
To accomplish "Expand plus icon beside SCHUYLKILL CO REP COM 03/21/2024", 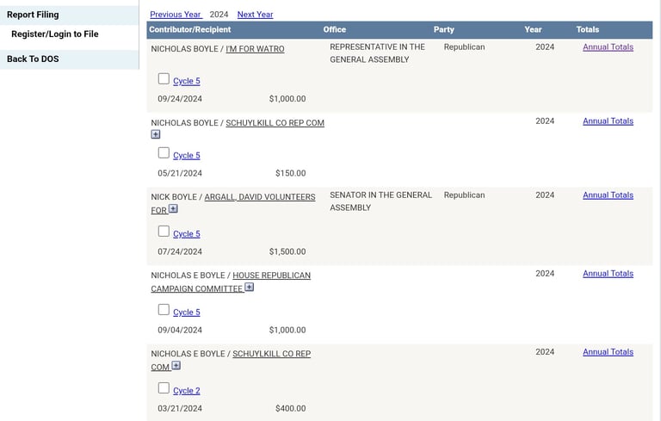I will 176,365.
